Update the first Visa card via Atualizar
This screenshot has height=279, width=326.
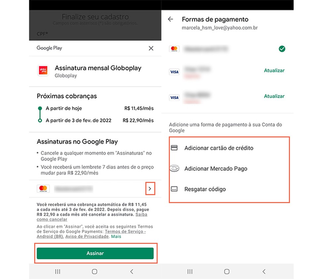(274, 71)
